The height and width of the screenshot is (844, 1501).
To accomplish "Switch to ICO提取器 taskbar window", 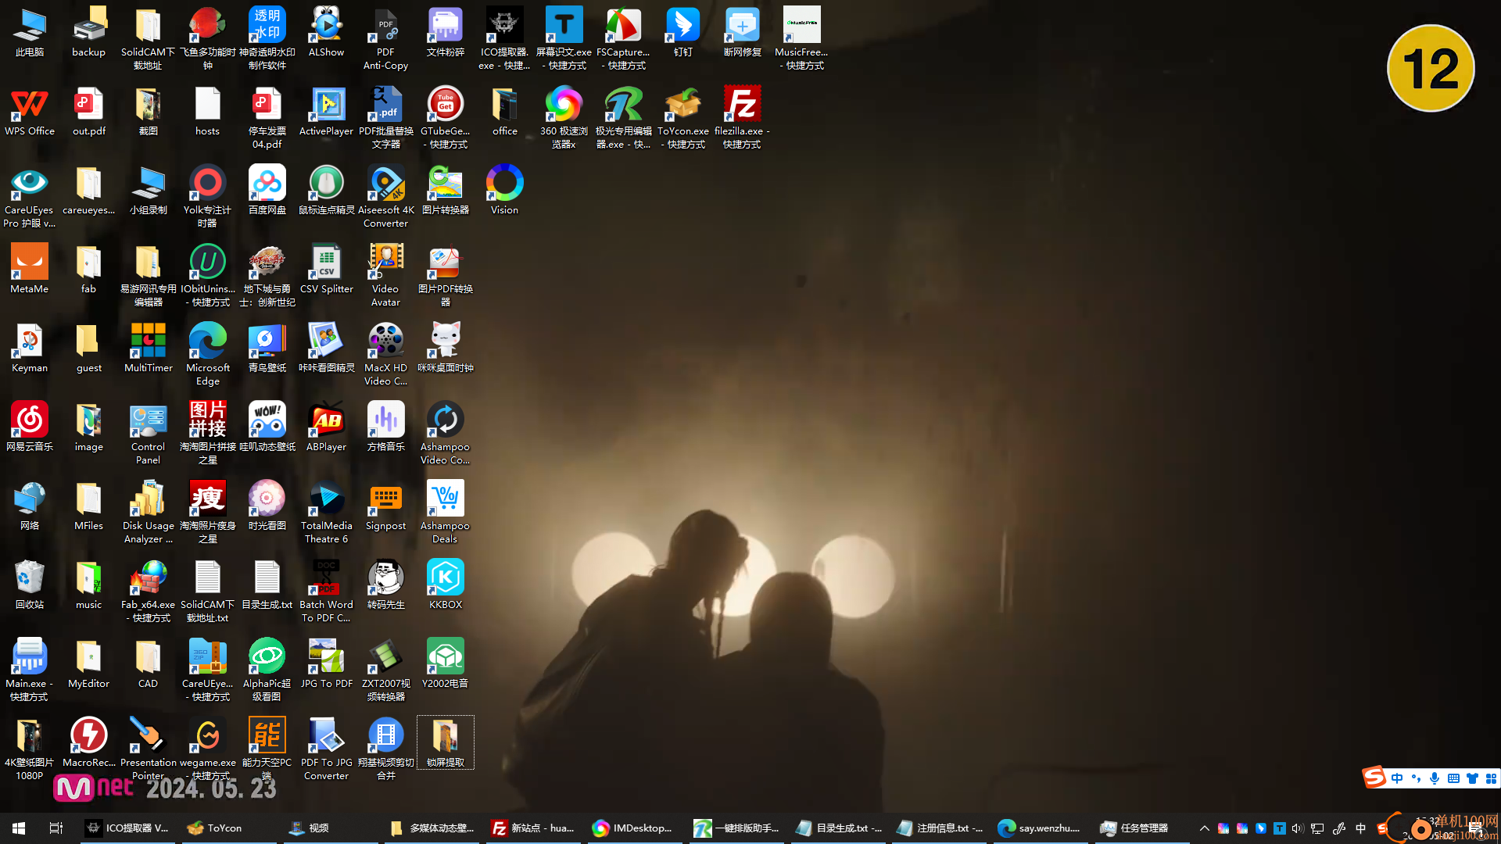I will 128,828.
